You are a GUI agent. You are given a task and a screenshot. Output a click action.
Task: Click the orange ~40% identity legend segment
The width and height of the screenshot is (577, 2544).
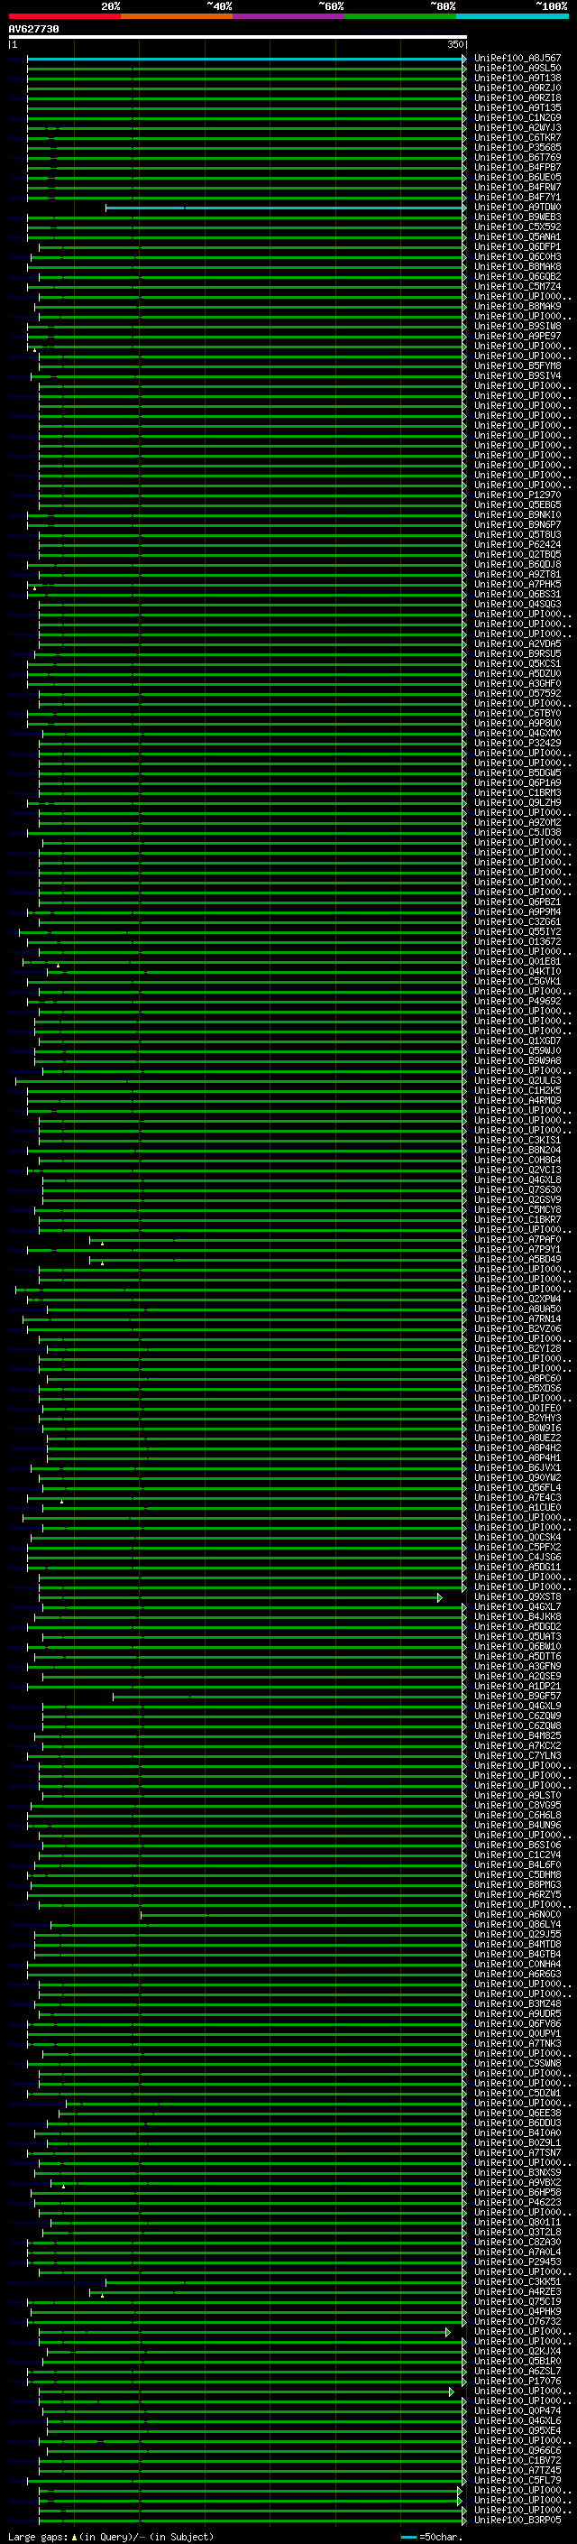[x=177, y=16]
